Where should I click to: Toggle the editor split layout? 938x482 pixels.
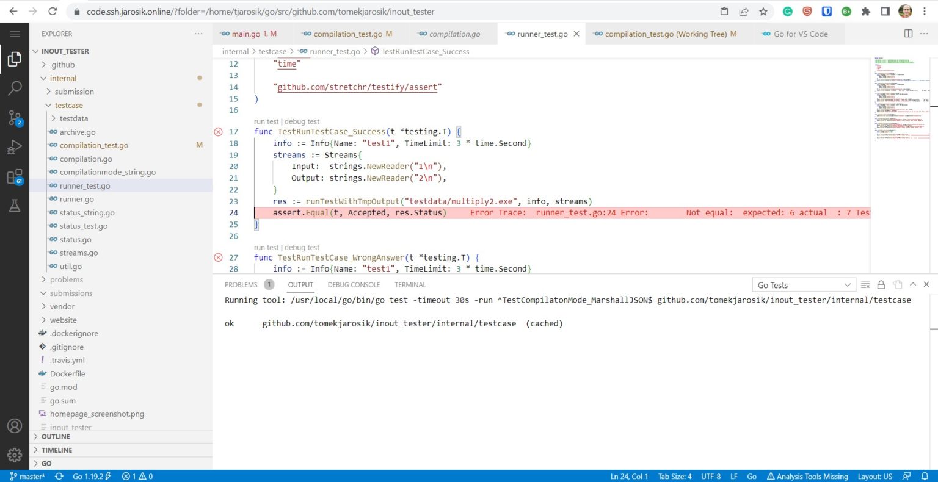point(908,34)
